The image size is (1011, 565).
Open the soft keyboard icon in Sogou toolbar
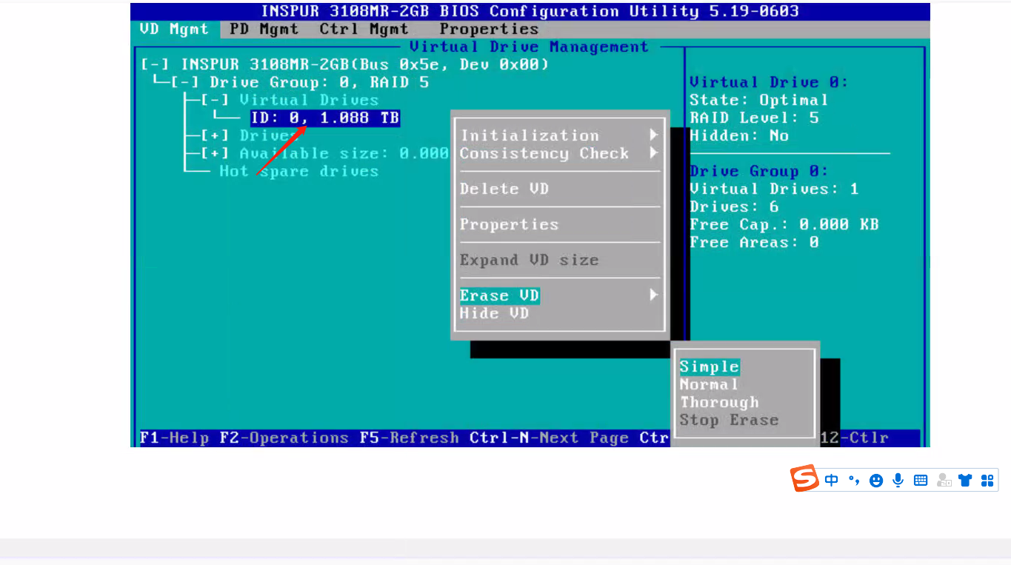(x=921, y=480)
